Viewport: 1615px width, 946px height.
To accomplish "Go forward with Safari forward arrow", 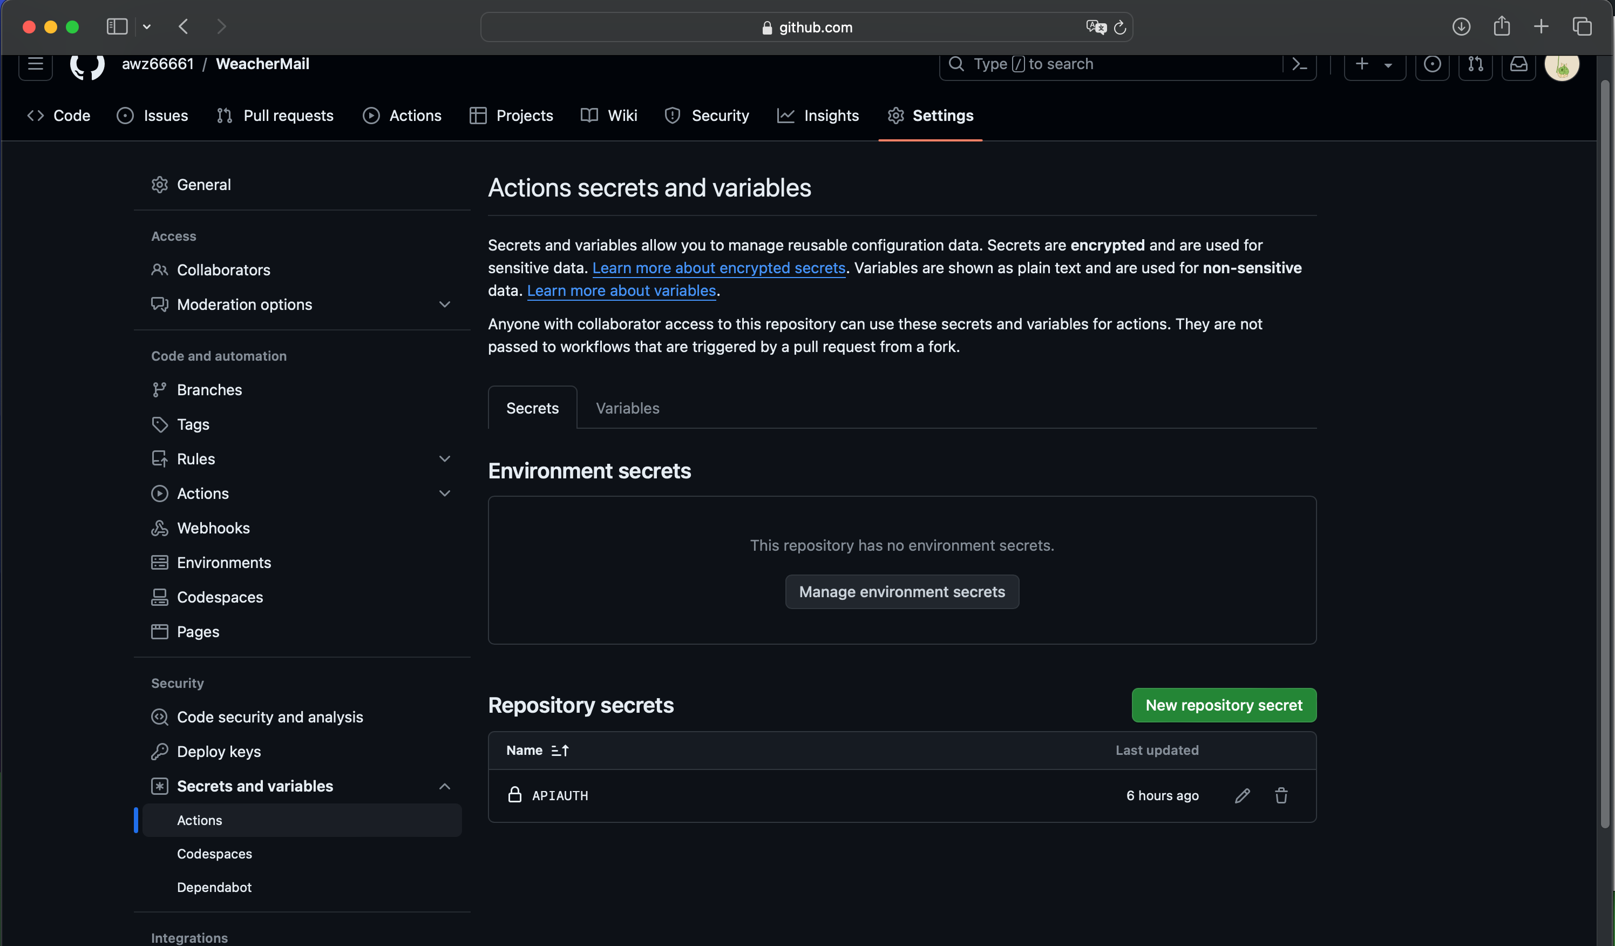I will (x=221, y=26).
